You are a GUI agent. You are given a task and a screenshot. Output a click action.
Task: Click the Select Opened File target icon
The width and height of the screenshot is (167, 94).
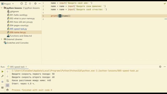pos(22,4)
